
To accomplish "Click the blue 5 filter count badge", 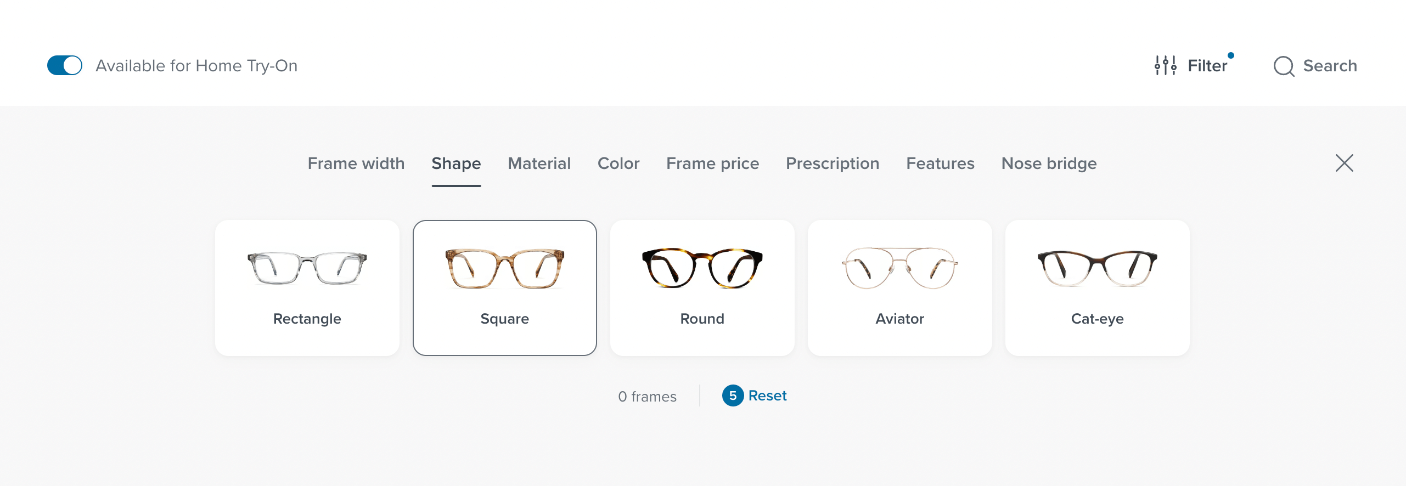I will (x=733, y=395).
